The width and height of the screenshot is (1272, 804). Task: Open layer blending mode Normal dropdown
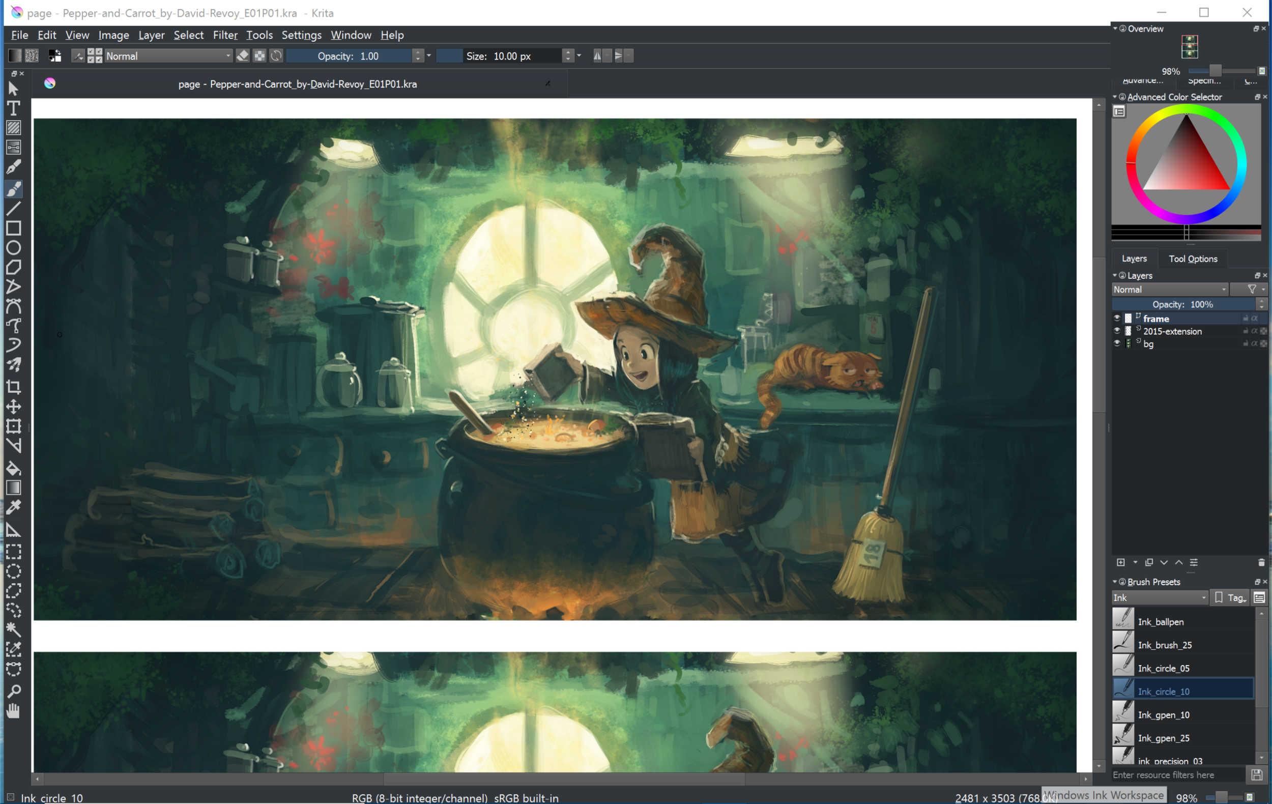[x=1170, y=290]
